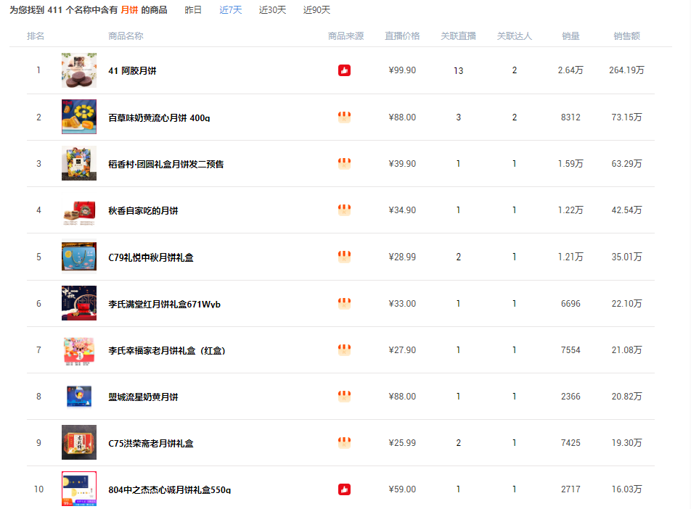Open the 盟城流星奶黄月饼 product link
691x509 pixels.
click(x=143, y=397)
